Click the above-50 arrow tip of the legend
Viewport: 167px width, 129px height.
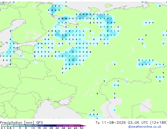84,126
